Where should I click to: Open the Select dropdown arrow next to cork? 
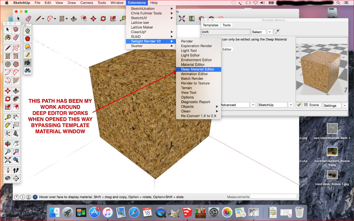click(270, 32)
